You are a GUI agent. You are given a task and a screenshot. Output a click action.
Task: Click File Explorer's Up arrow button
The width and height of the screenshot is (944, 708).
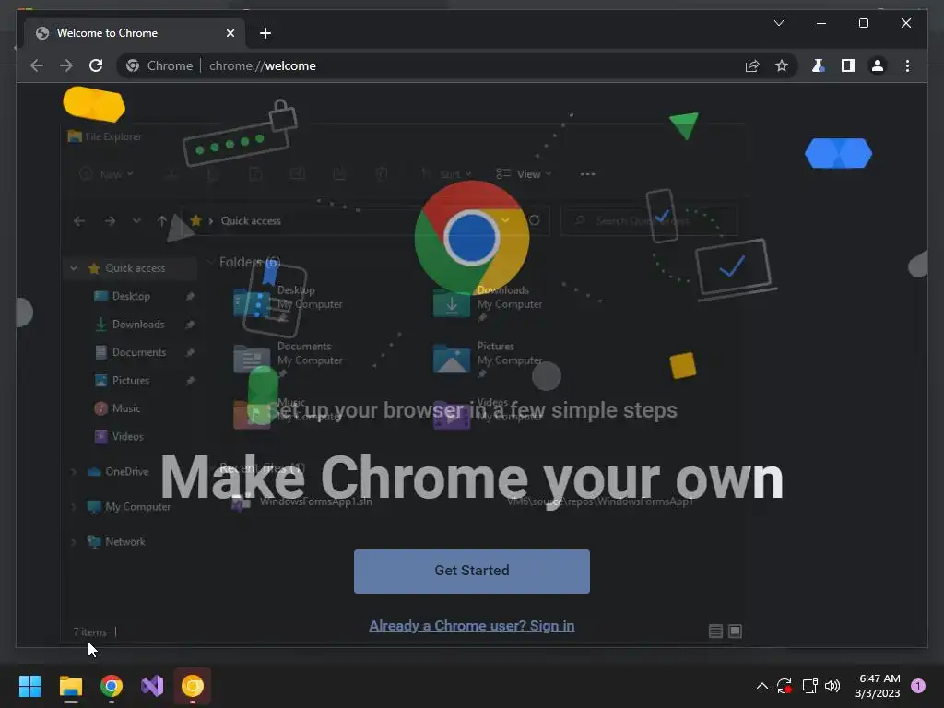161,221
